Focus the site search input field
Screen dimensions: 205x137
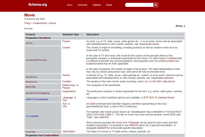(139, 5)
